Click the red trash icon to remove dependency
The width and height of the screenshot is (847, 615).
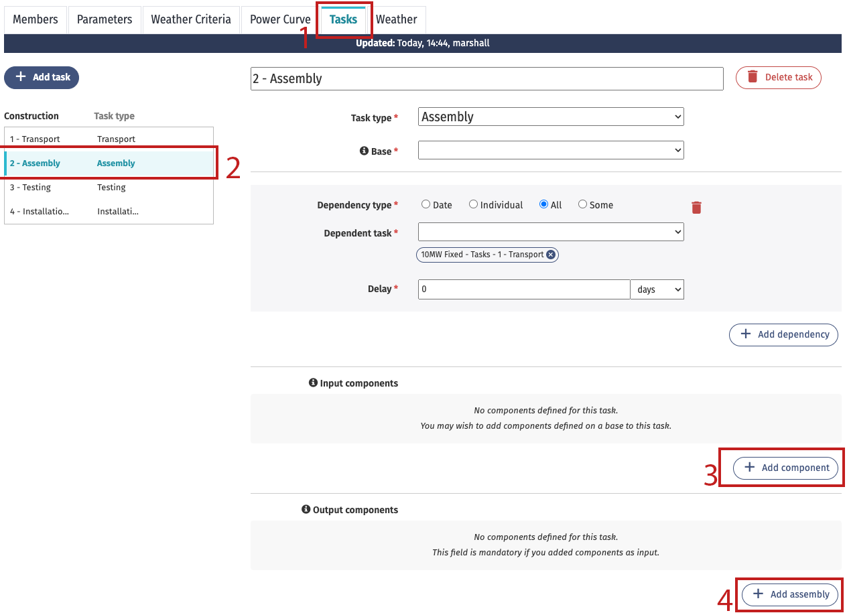pyautogui.click(x=696, y=207)
